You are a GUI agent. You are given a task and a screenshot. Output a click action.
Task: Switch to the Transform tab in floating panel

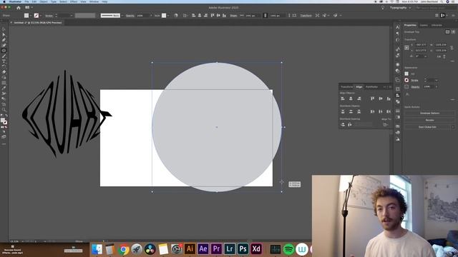347,87
